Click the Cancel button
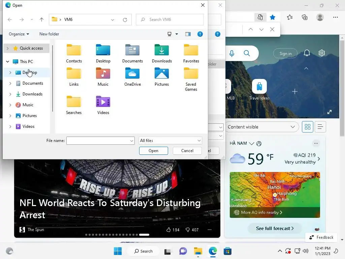Image resolution: width=345 pixels, height=259 pixels. pyautogui.click(x=187, y=151)
